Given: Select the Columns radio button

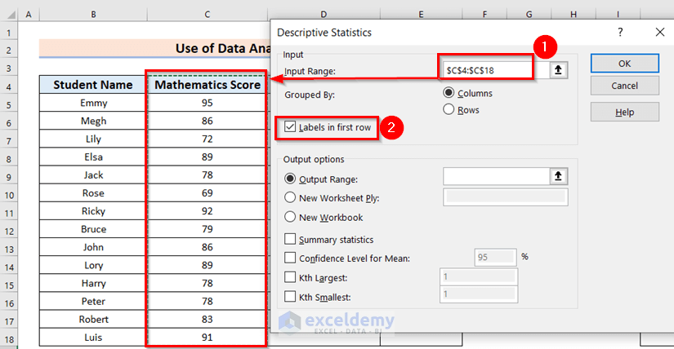Looking at the screenshot, I should pyautogui.click(x=449, y=93).
